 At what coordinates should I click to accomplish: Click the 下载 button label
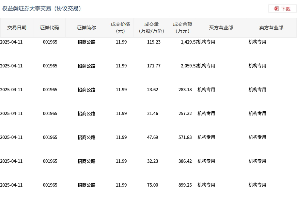[286, 9]
